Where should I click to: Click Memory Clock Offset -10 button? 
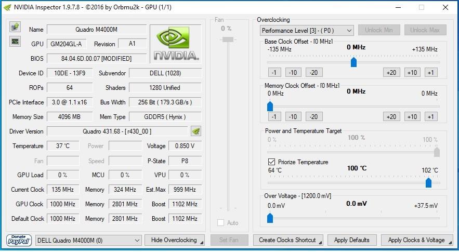[x=293, y=117]
